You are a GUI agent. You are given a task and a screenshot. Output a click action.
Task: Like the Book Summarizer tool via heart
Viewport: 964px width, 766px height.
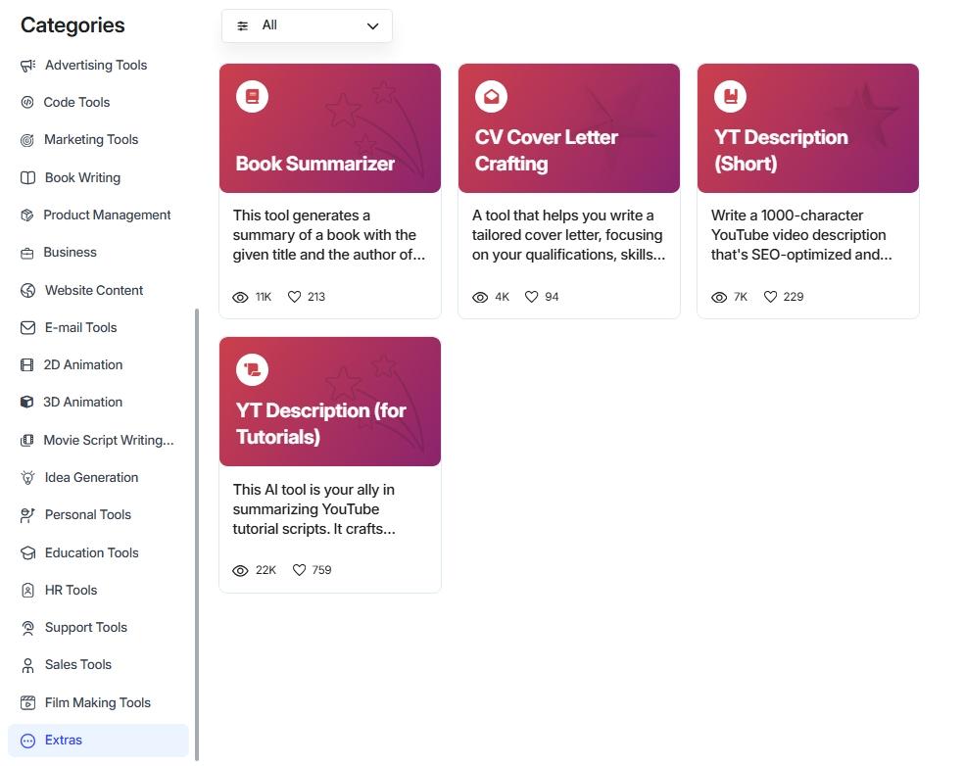[x=294, y=297]
